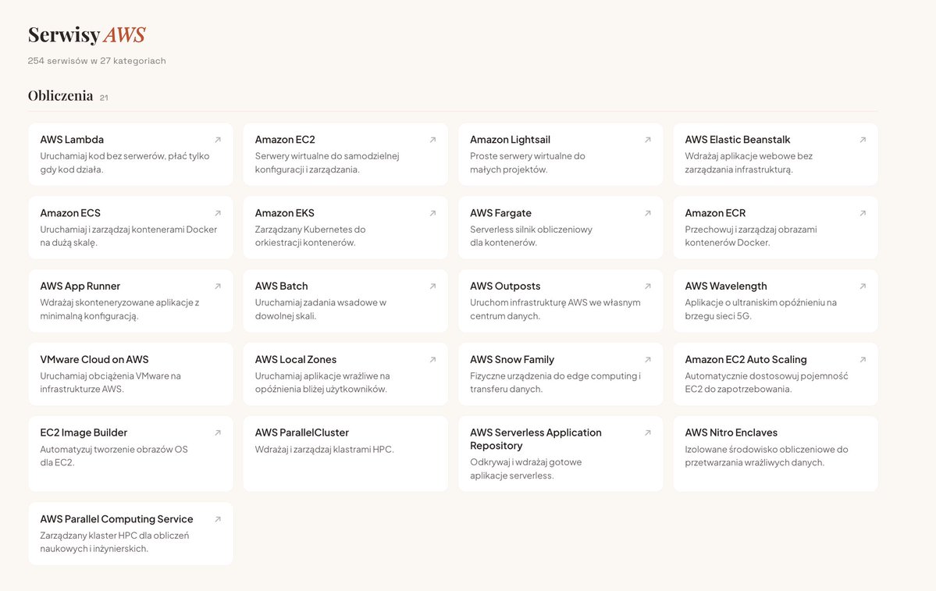
Task: Click description 'Uruchamiaj zadania wsadowe w'
Action: point(321,303)
